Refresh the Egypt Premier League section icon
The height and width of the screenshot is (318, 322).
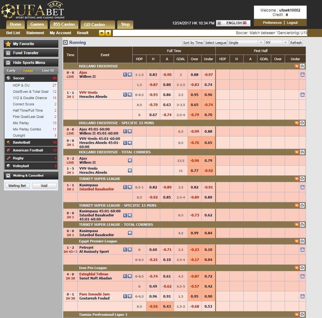(x=302, y=241)
